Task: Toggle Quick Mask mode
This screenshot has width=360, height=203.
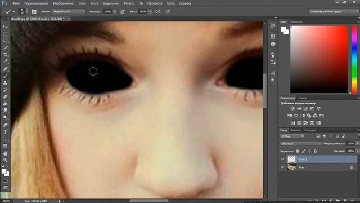Action: pos(5,180)
